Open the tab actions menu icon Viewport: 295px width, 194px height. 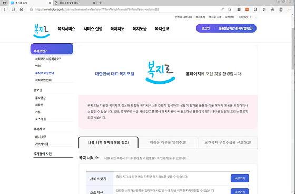pos(4,3)
